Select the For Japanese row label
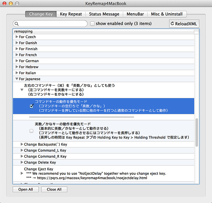This screenshot has width=212, height=203. click(30, 79)
